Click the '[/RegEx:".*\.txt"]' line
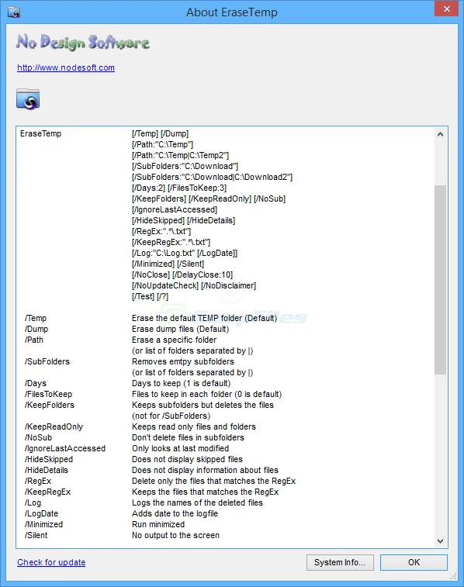Viewport: 464px width, 587px height. pos(161,231)
